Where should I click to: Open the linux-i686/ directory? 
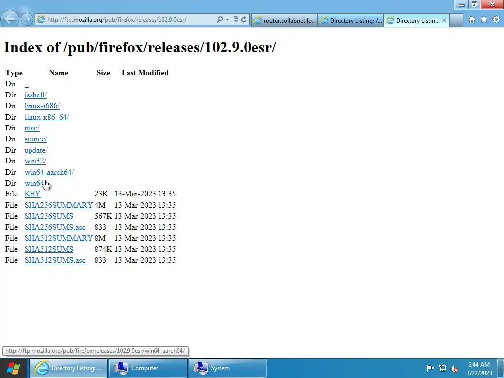tap(42, 106)
